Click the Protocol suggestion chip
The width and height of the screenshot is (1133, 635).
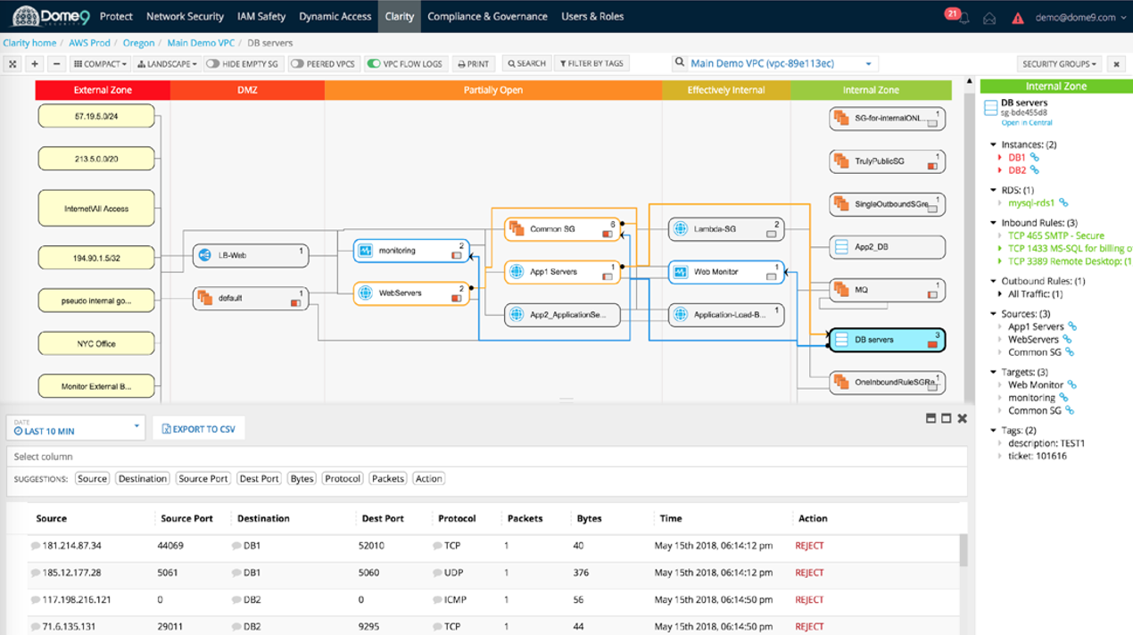pos(343,479)
